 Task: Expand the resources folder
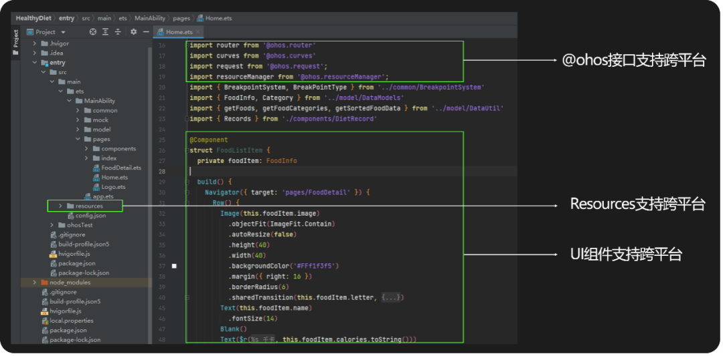[x=60, y=206]
